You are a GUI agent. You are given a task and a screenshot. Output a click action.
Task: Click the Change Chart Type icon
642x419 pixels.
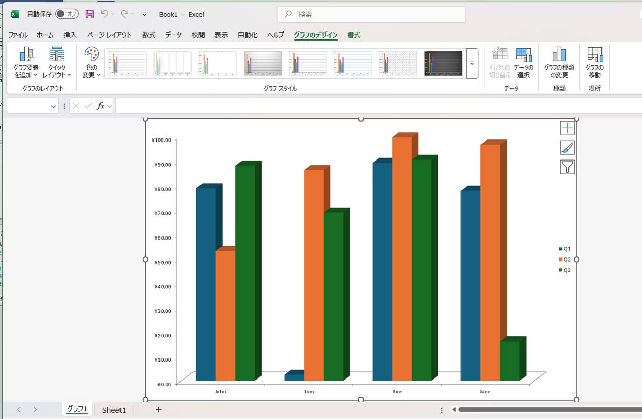[559, 55]
